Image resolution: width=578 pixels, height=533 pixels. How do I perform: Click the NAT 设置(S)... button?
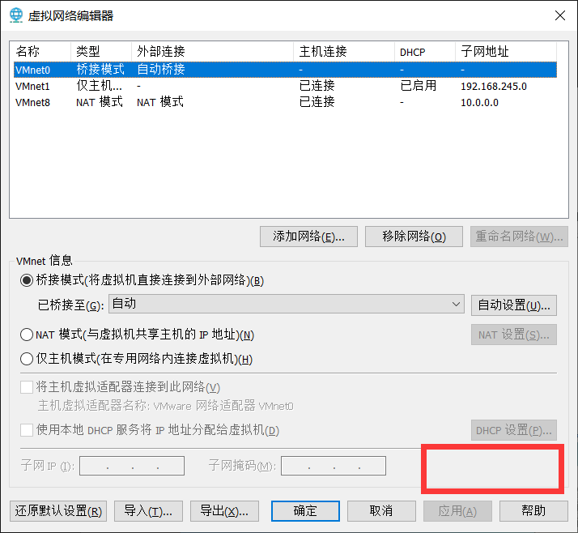click(514, 335)
